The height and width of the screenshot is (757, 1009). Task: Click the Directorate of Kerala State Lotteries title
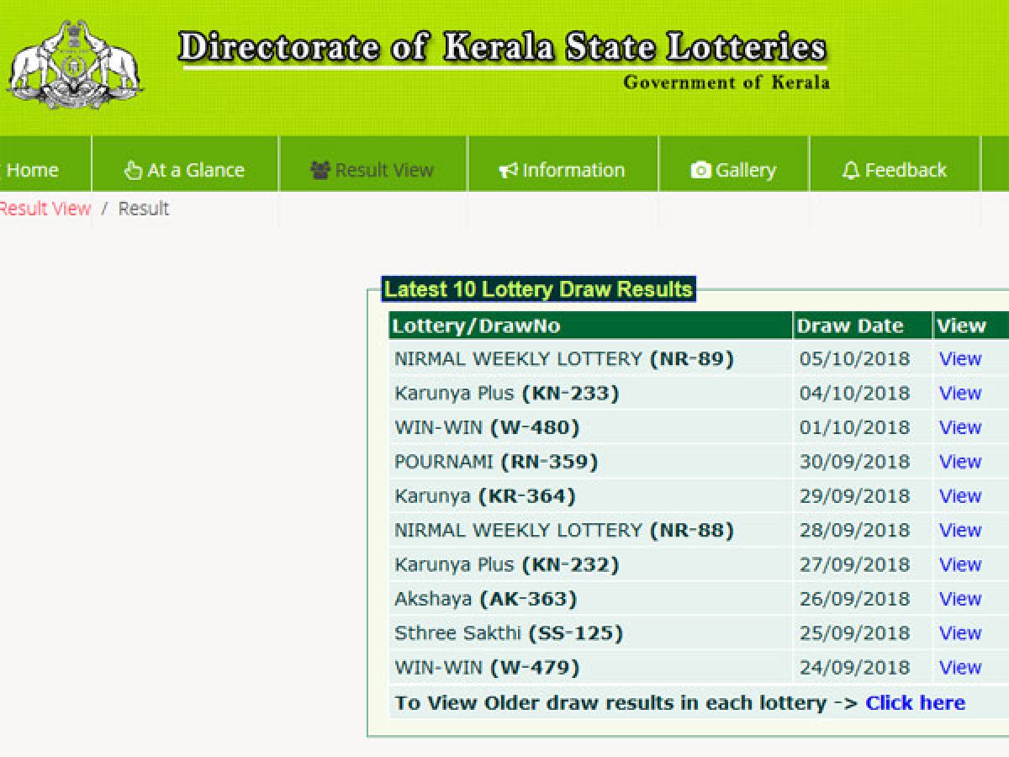[x=502, y=49]
